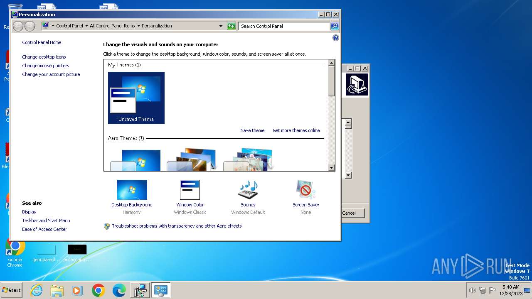This screenshot has height=299, width=532.
Task: Switch to the Control Panel taskbar item
Action: coord(160,290)
